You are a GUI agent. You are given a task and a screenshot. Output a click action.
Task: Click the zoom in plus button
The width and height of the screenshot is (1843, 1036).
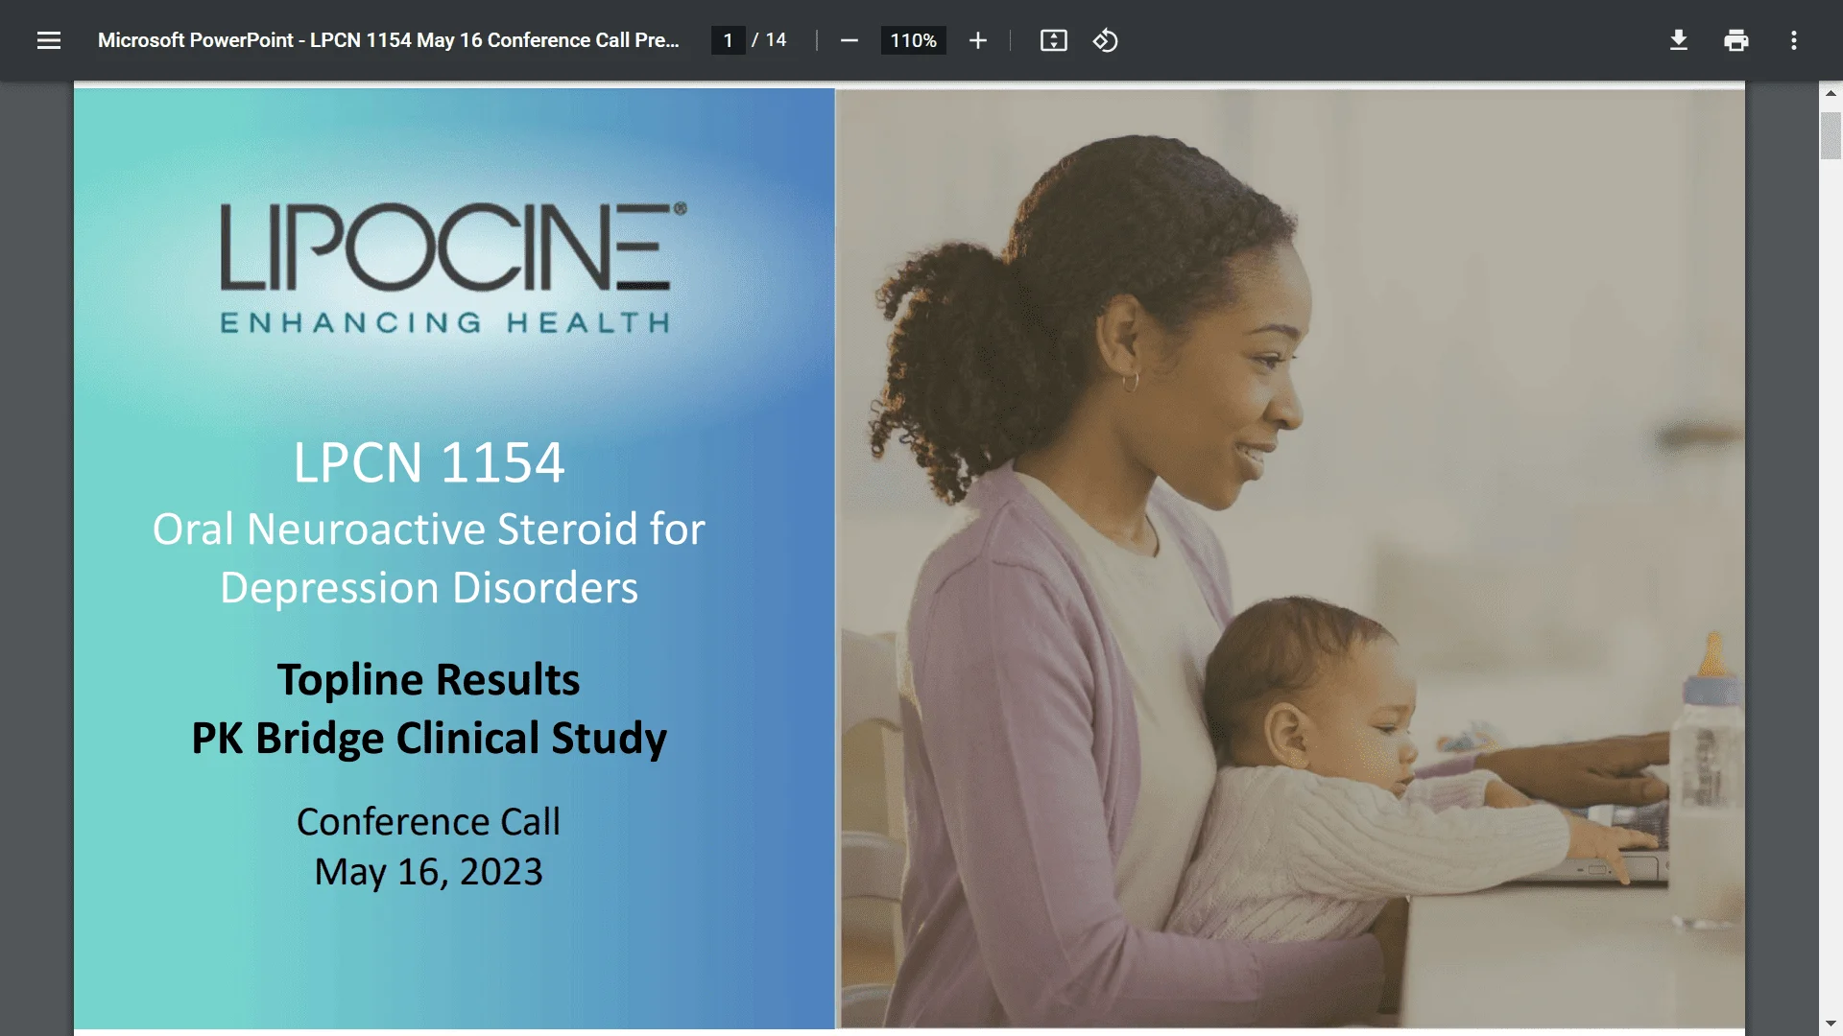click(x=977, y=40)
